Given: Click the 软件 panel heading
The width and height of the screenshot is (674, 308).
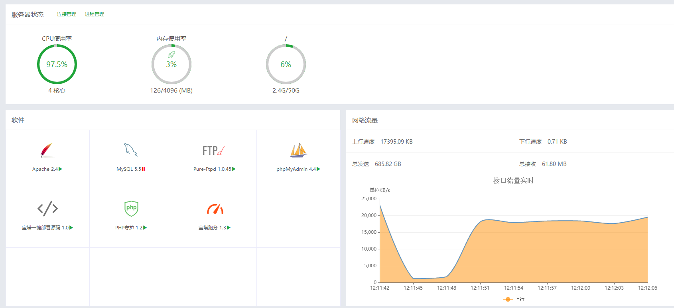Looking at the screenshot, I should tap(18, 120).
